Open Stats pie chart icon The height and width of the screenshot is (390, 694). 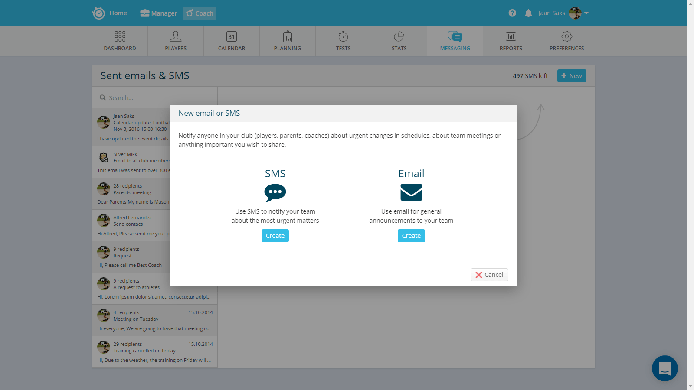click(399, 36)
